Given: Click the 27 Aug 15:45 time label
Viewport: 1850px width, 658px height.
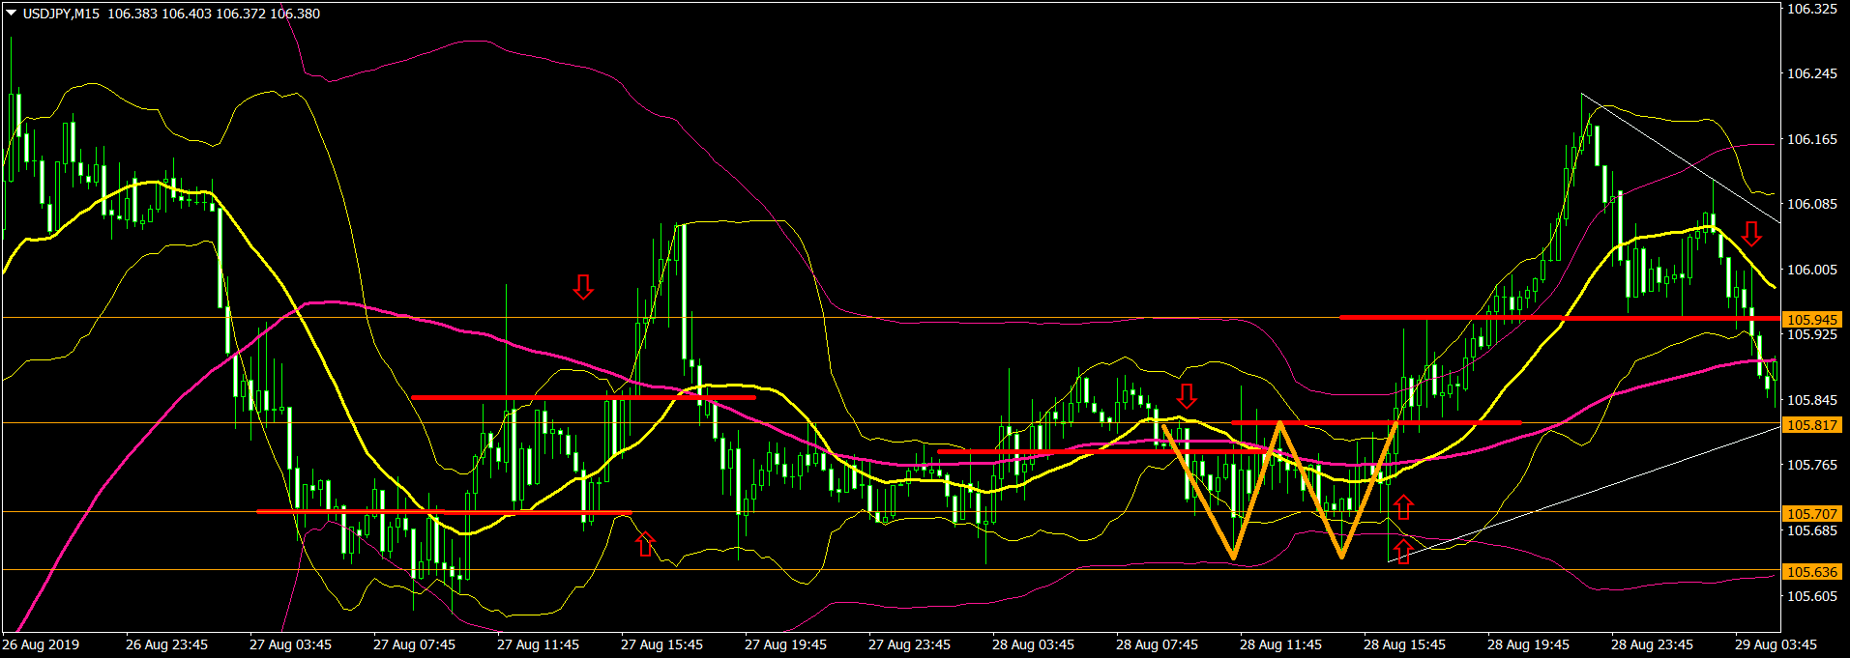Looking at the screenshot, I should [x=661, y=644].
